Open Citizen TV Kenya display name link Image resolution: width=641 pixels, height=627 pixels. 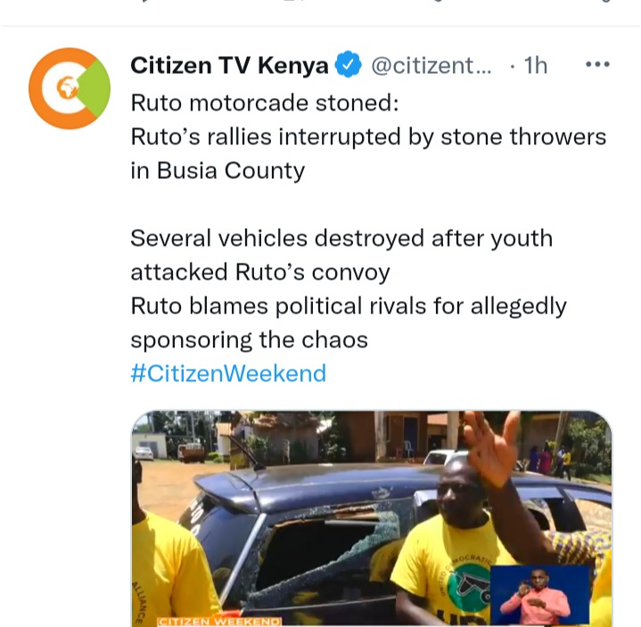click(229, 65)
